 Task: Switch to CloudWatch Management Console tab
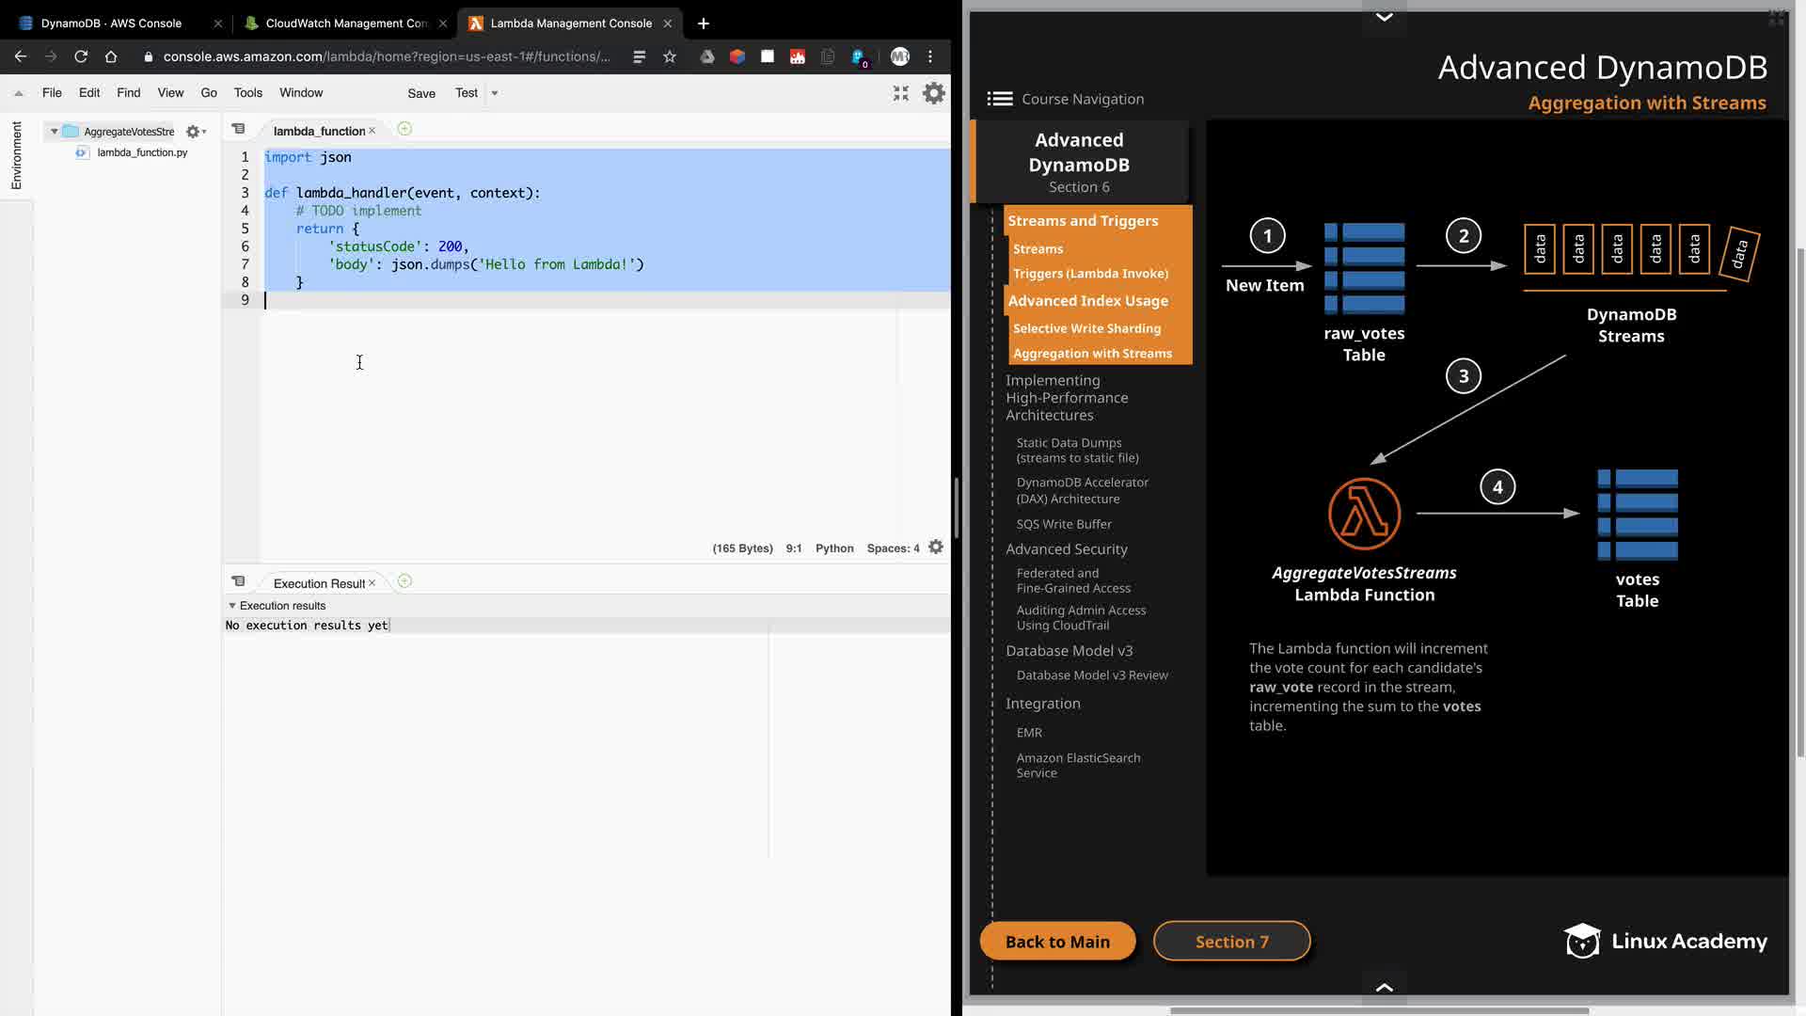point(345,23)
